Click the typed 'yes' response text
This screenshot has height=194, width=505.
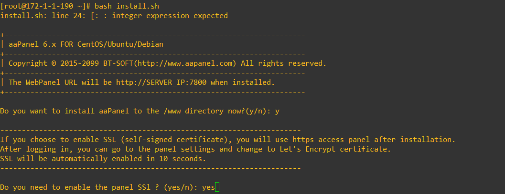208,187
